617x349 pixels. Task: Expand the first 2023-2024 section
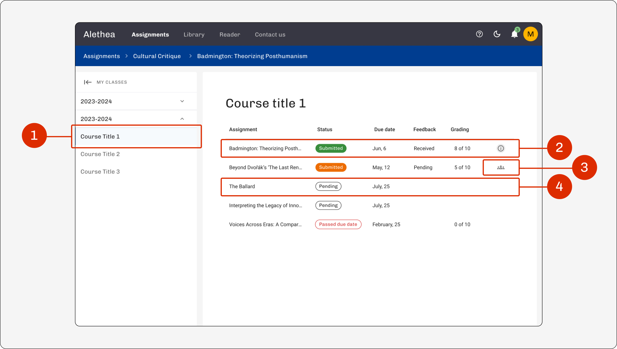point(136,101)
